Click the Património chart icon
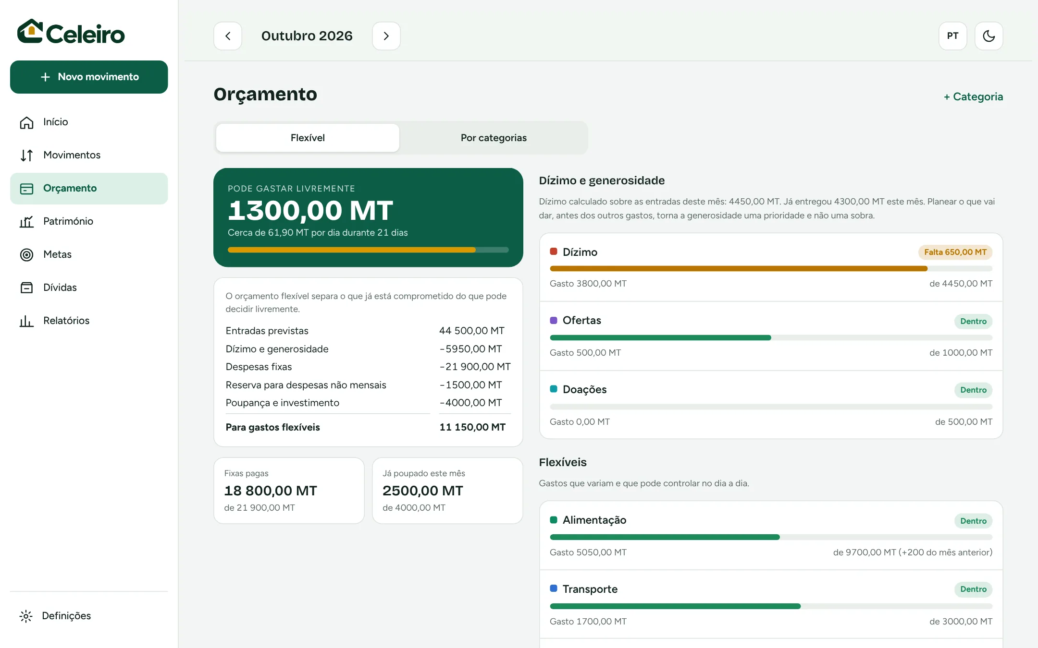The width and height of the screenshot is (1038, 648). pyautogui.click(x=26, y=222)
